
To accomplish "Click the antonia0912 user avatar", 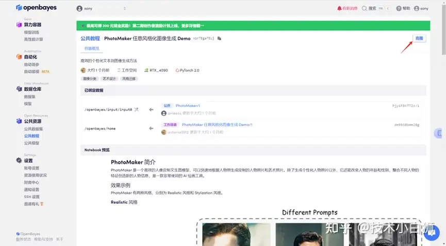I will point(163,132).
